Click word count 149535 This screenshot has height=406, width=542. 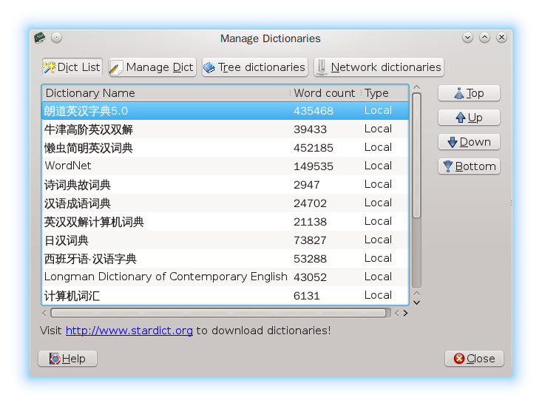click(x=314, y=166)
